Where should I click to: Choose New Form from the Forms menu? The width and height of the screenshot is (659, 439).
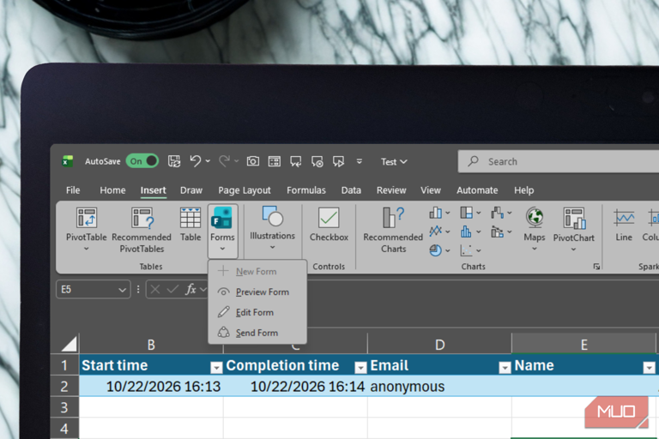point(257,272)
